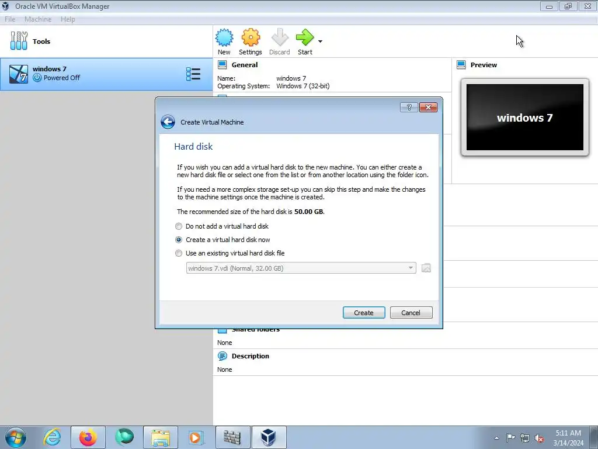Switch to VirtualBox taskbar icon
This screenshot has height=449, width=598.
(269, 437)
